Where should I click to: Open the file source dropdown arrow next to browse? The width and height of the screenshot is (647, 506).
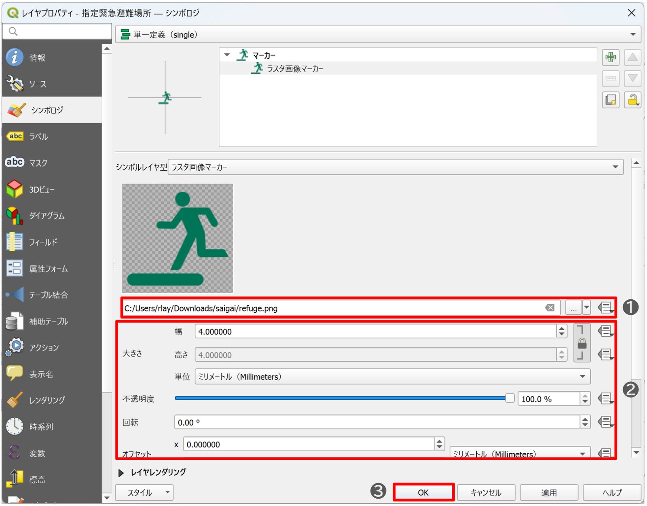click(586, 308)
